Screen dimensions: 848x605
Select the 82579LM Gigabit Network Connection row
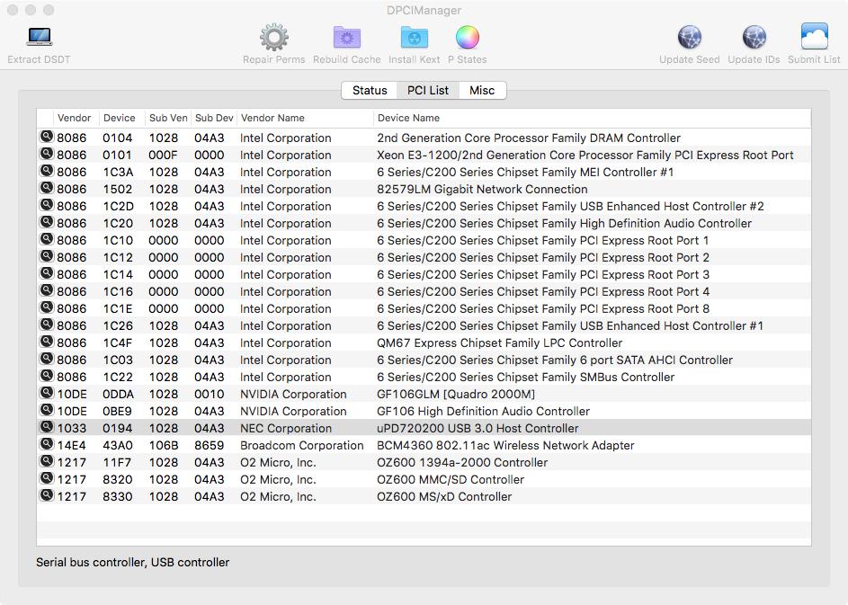[x=482, y=190]
